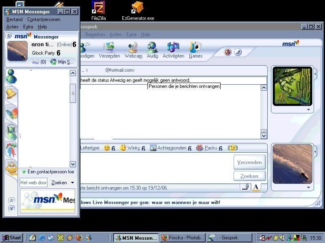Open Help menu in Gesprek window

pos(145,34)
